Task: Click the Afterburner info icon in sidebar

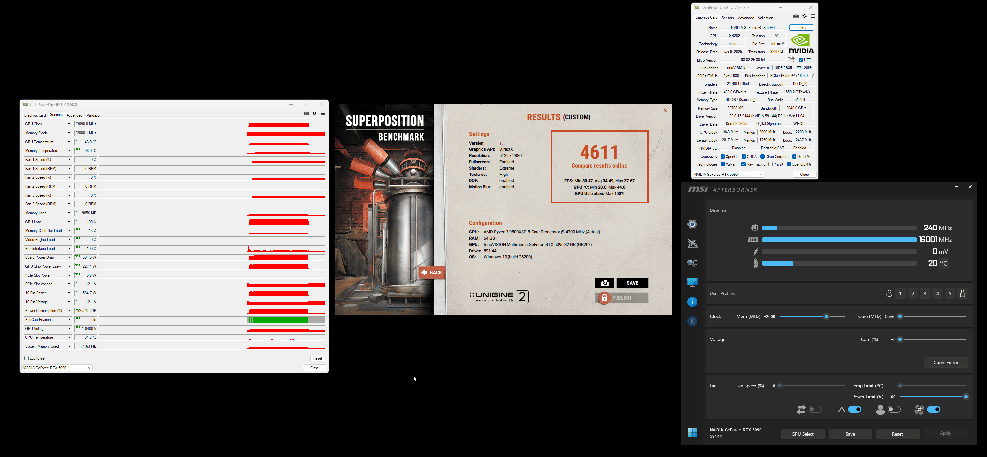Action: coord(692,302)
